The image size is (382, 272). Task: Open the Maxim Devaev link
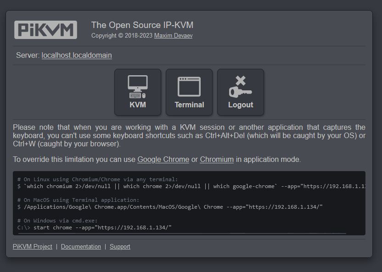click(173, 35)
